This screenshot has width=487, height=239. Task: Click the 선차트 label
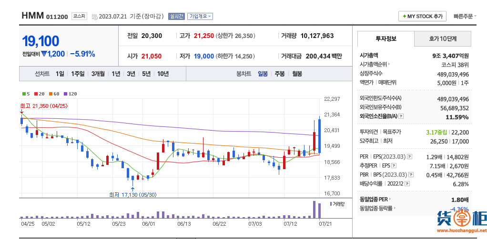coord(42,74)
